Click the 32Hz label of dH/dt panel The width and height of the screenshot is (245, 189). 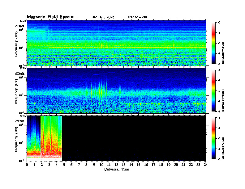tap(23, 21)
